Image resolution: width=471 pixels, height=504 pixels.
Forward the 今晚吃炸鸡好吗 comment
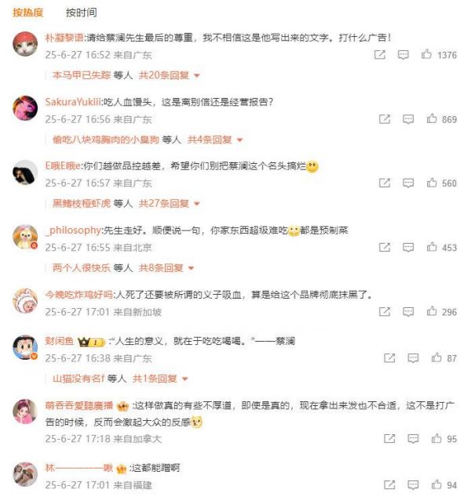click(385, 311)
